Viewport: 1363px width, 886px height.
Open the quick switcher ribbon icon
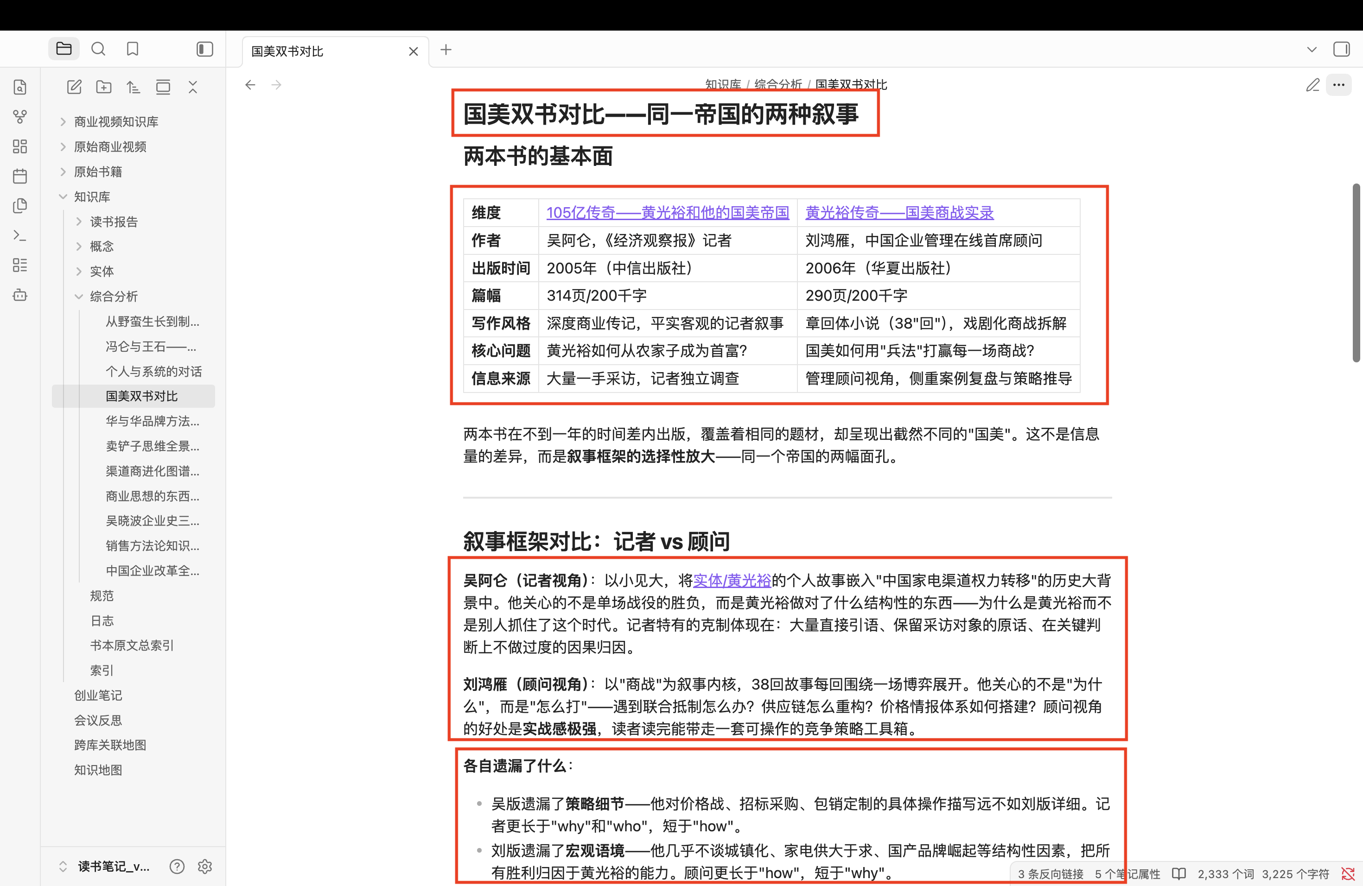[x=20, y=87]
